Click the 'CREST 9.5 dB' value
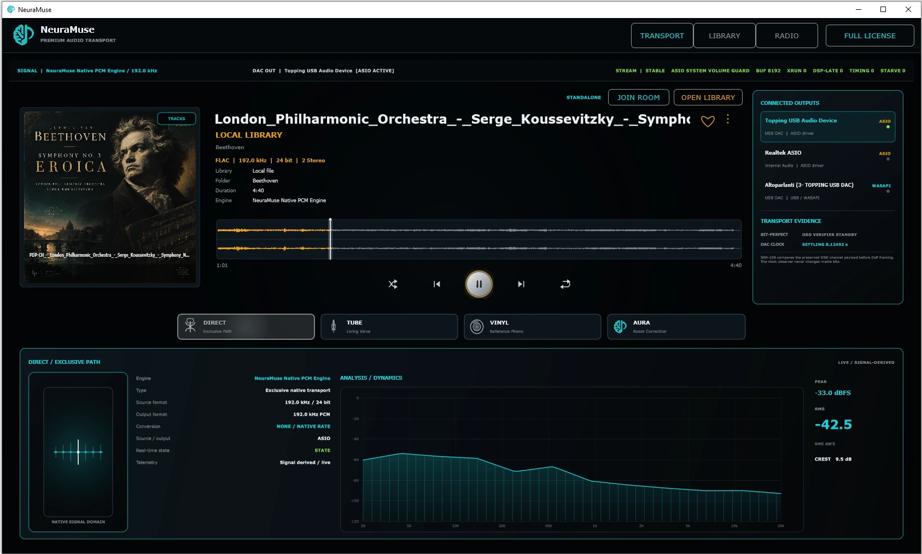Screen dimensions: 922x554 [833, 459]
